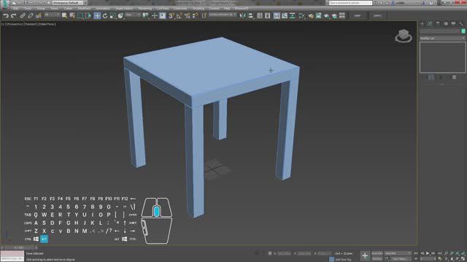Open the Perspective viewport label menu
467x262 pixels.
click(x=15, y=24)
